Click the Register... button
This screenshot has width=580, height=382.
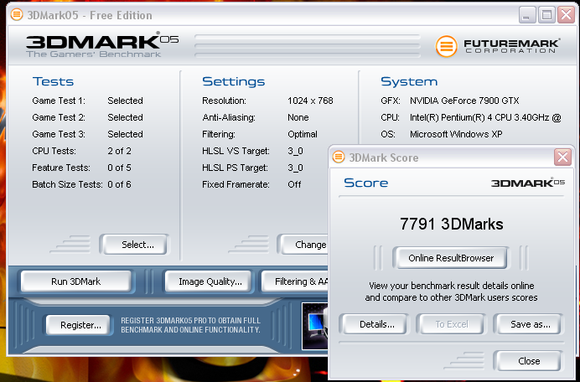click(80, 325)
